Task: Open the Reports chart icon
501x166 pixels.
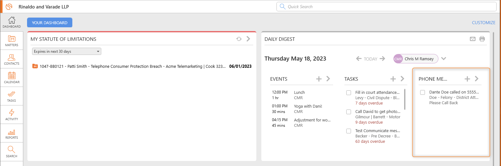Action: point(12,133)
